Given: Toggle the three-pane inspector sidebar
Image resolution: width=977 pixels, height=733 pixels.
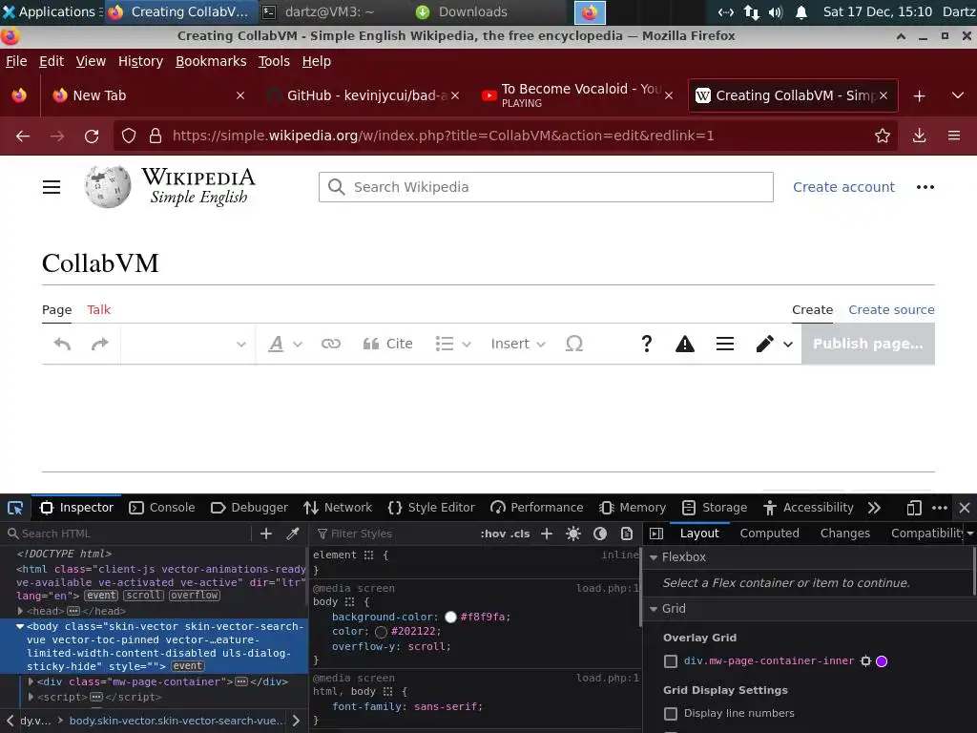Looking at the screenshot, I should click(656, 534).
